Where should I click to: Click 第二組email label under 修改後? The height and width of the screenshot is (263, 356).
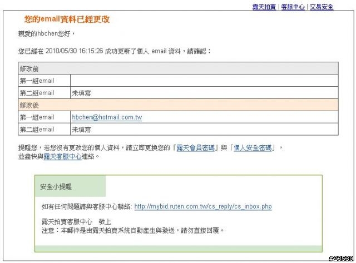click(37, 130)
